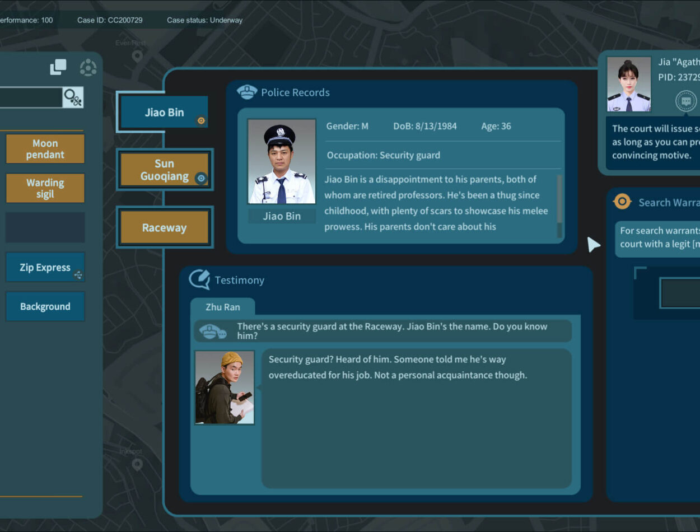This screenshot has height=532, width=700.
Task: Click the search input field in left panel
Action: pyautogui.click(x=31, y=97)
